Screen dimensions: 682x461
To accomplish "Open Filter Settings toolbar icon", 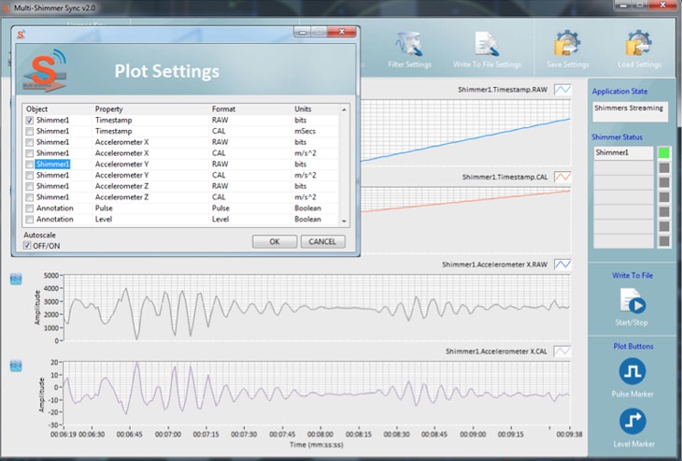I will coord(409,44).
